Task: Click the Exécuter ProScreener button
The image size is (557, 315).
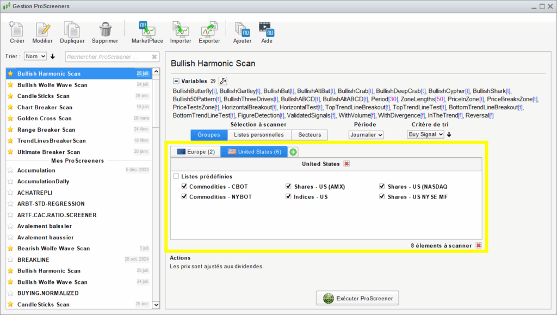Action: pos(358,298)
